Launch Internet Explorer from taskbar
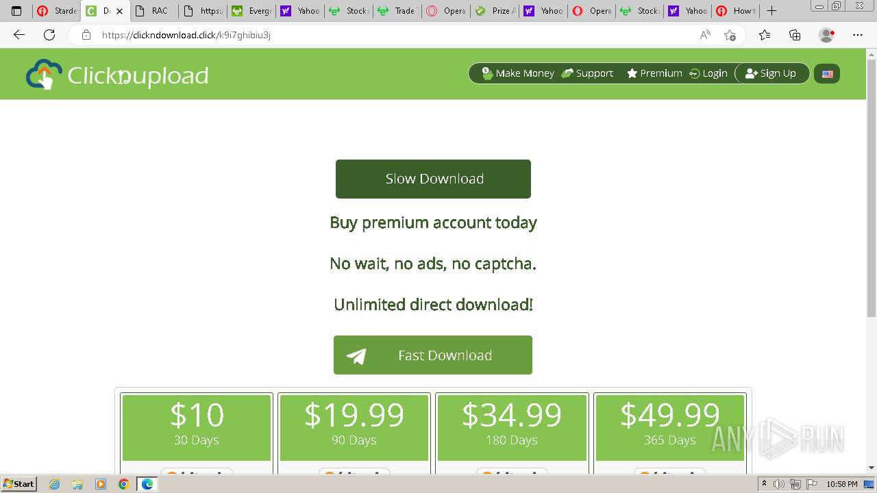The height and width of the screenshot is (493, 877). point(54,484)
